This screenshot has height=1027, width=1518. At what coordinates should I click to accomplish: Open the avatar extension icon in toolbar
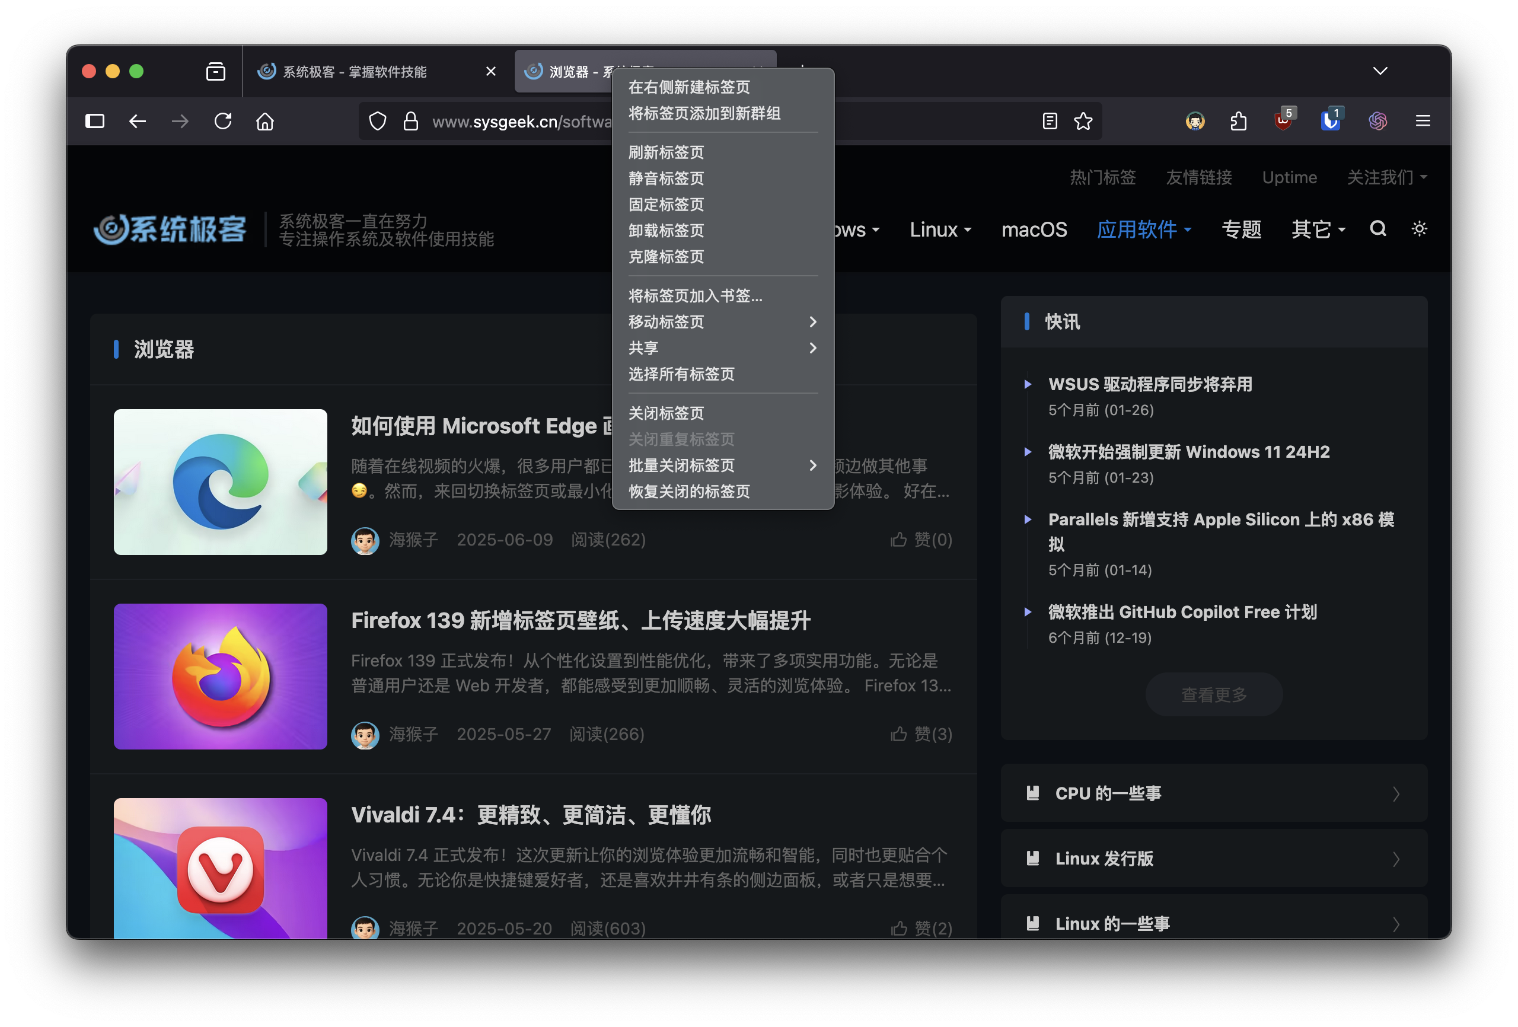click(x=1195, y=121)
